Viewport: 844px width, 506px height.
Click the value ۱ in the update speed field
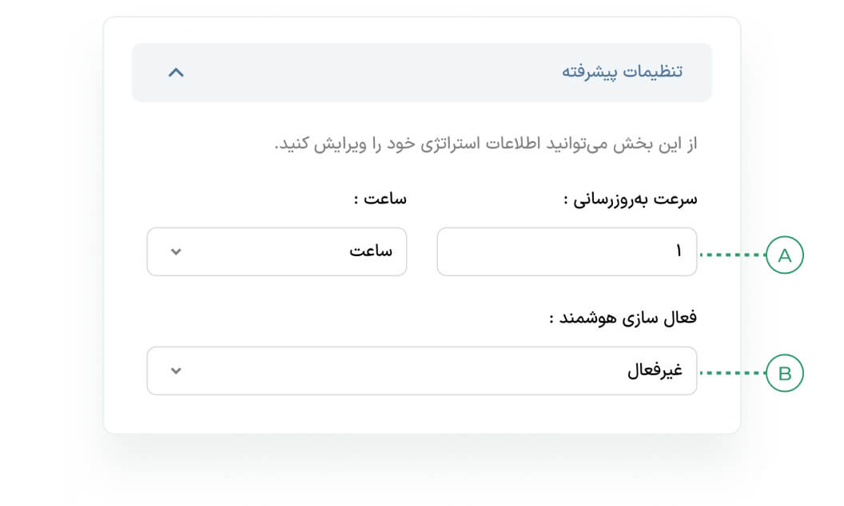click(679, 252)
